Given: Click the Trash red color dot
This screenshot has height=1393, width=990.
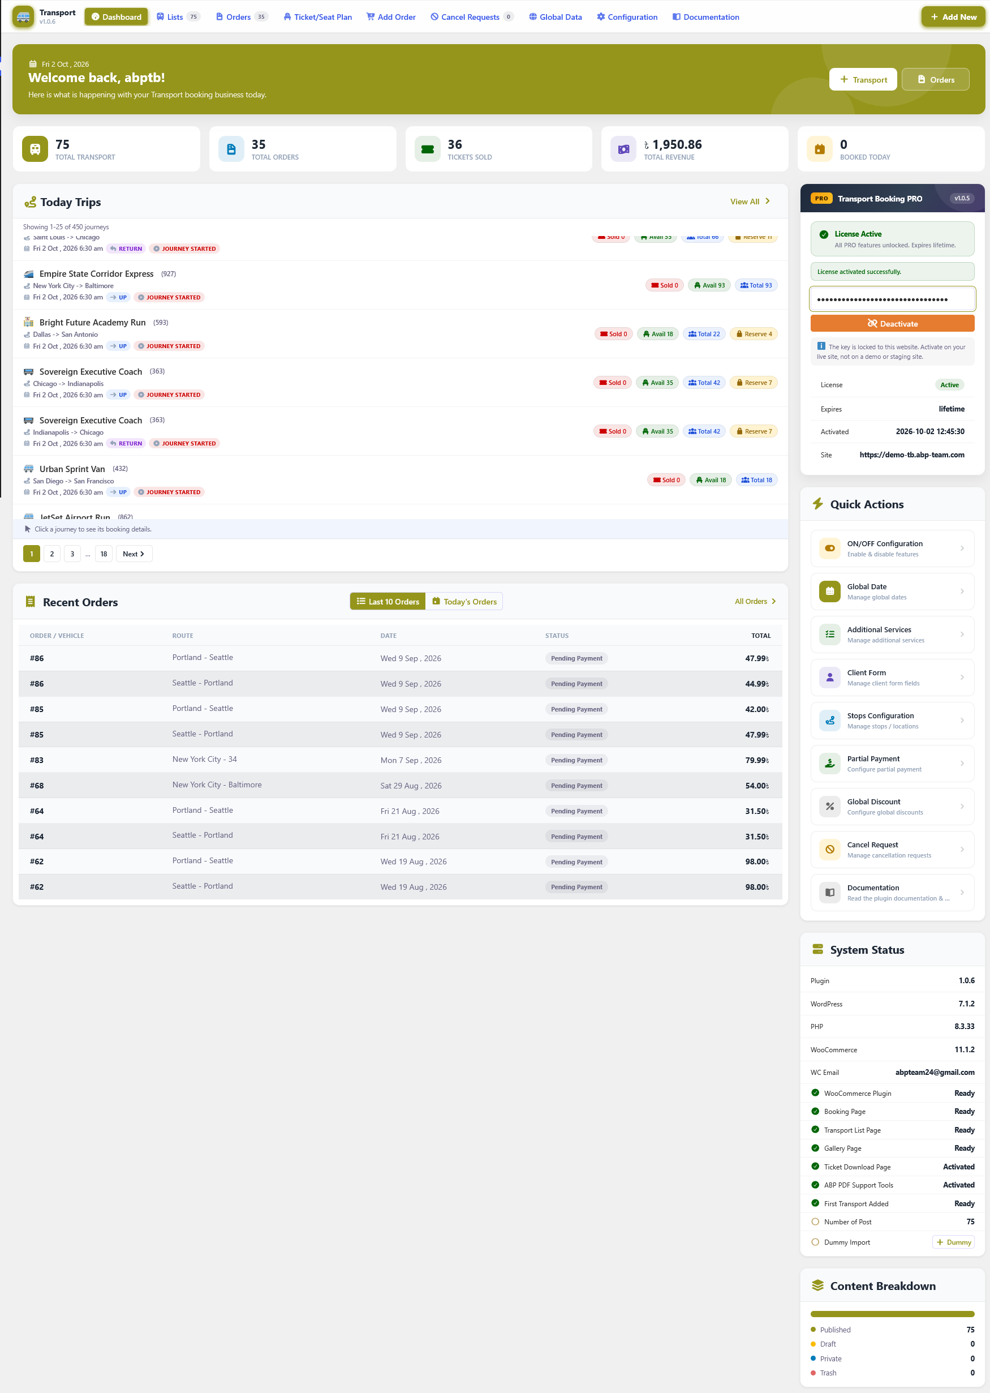Looking at the screenshot, I should tap(812, 1372).
